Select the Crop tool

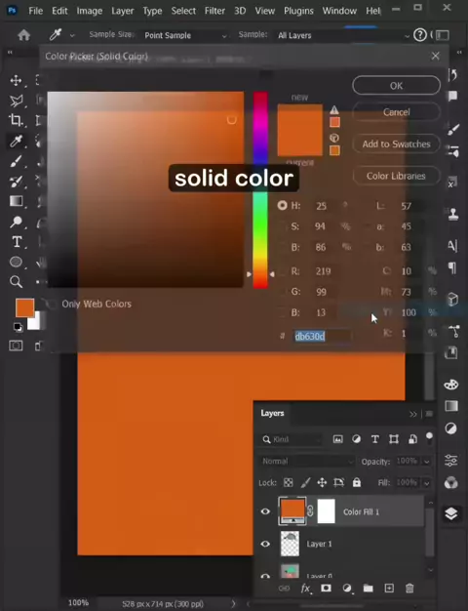[16, 120]
